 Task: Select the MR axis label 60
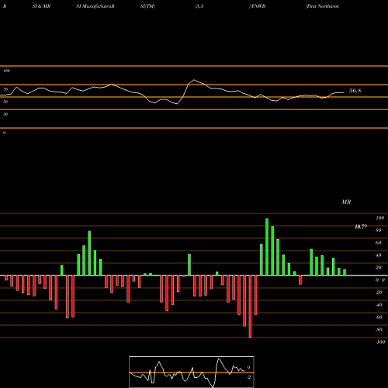(x=378, y=243)
